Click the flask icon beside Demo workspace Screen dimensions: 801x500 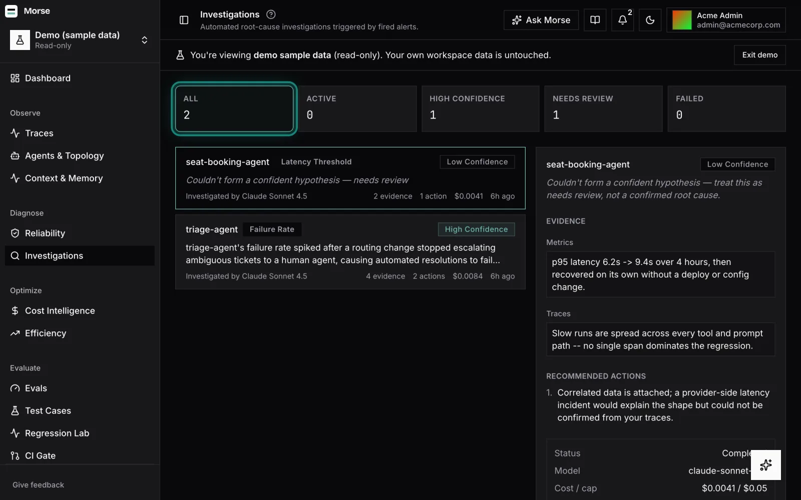click(x=20, y=40)
